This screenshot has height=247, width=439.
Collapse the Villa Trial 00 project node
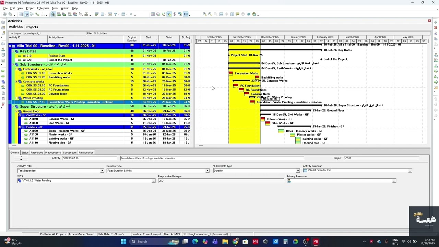coord(10,46)
